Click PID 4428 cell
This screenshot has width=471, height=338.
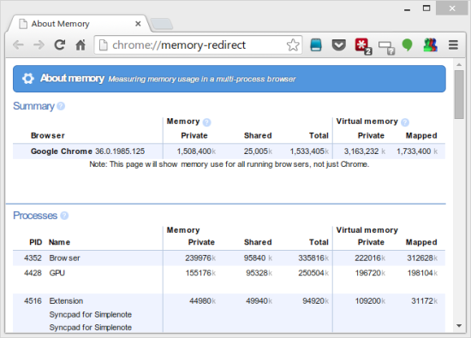pyautogui.click(x=33, y=273)
